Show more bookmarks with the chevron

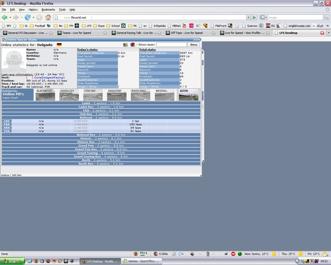coord(328,26)
